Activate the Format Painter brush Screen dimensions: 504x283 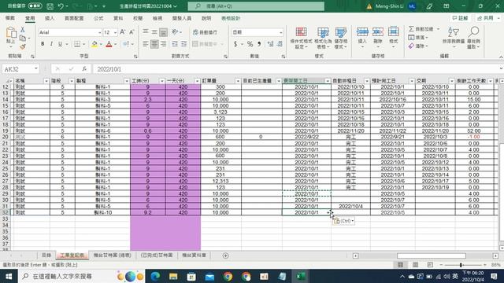[x=23, y=46]
